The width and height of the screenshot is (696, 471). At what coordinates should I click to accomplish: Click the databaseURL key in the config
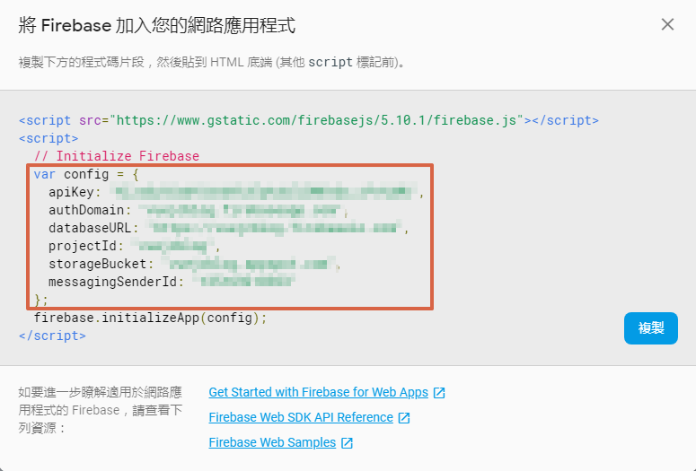[x=90, y=228]
